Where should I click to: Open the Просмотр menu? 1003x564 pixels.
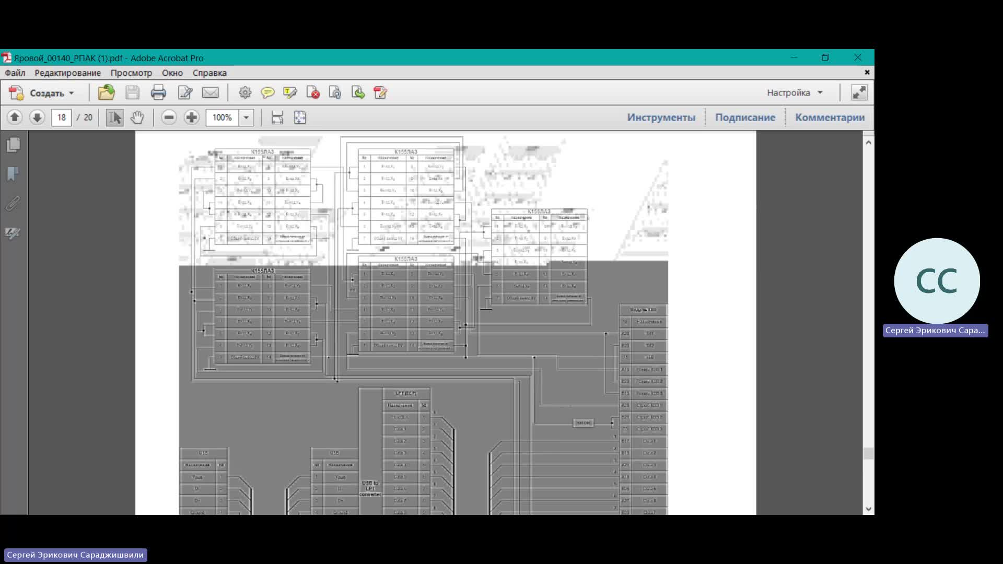pyautogui.click(x=131, y=73)
